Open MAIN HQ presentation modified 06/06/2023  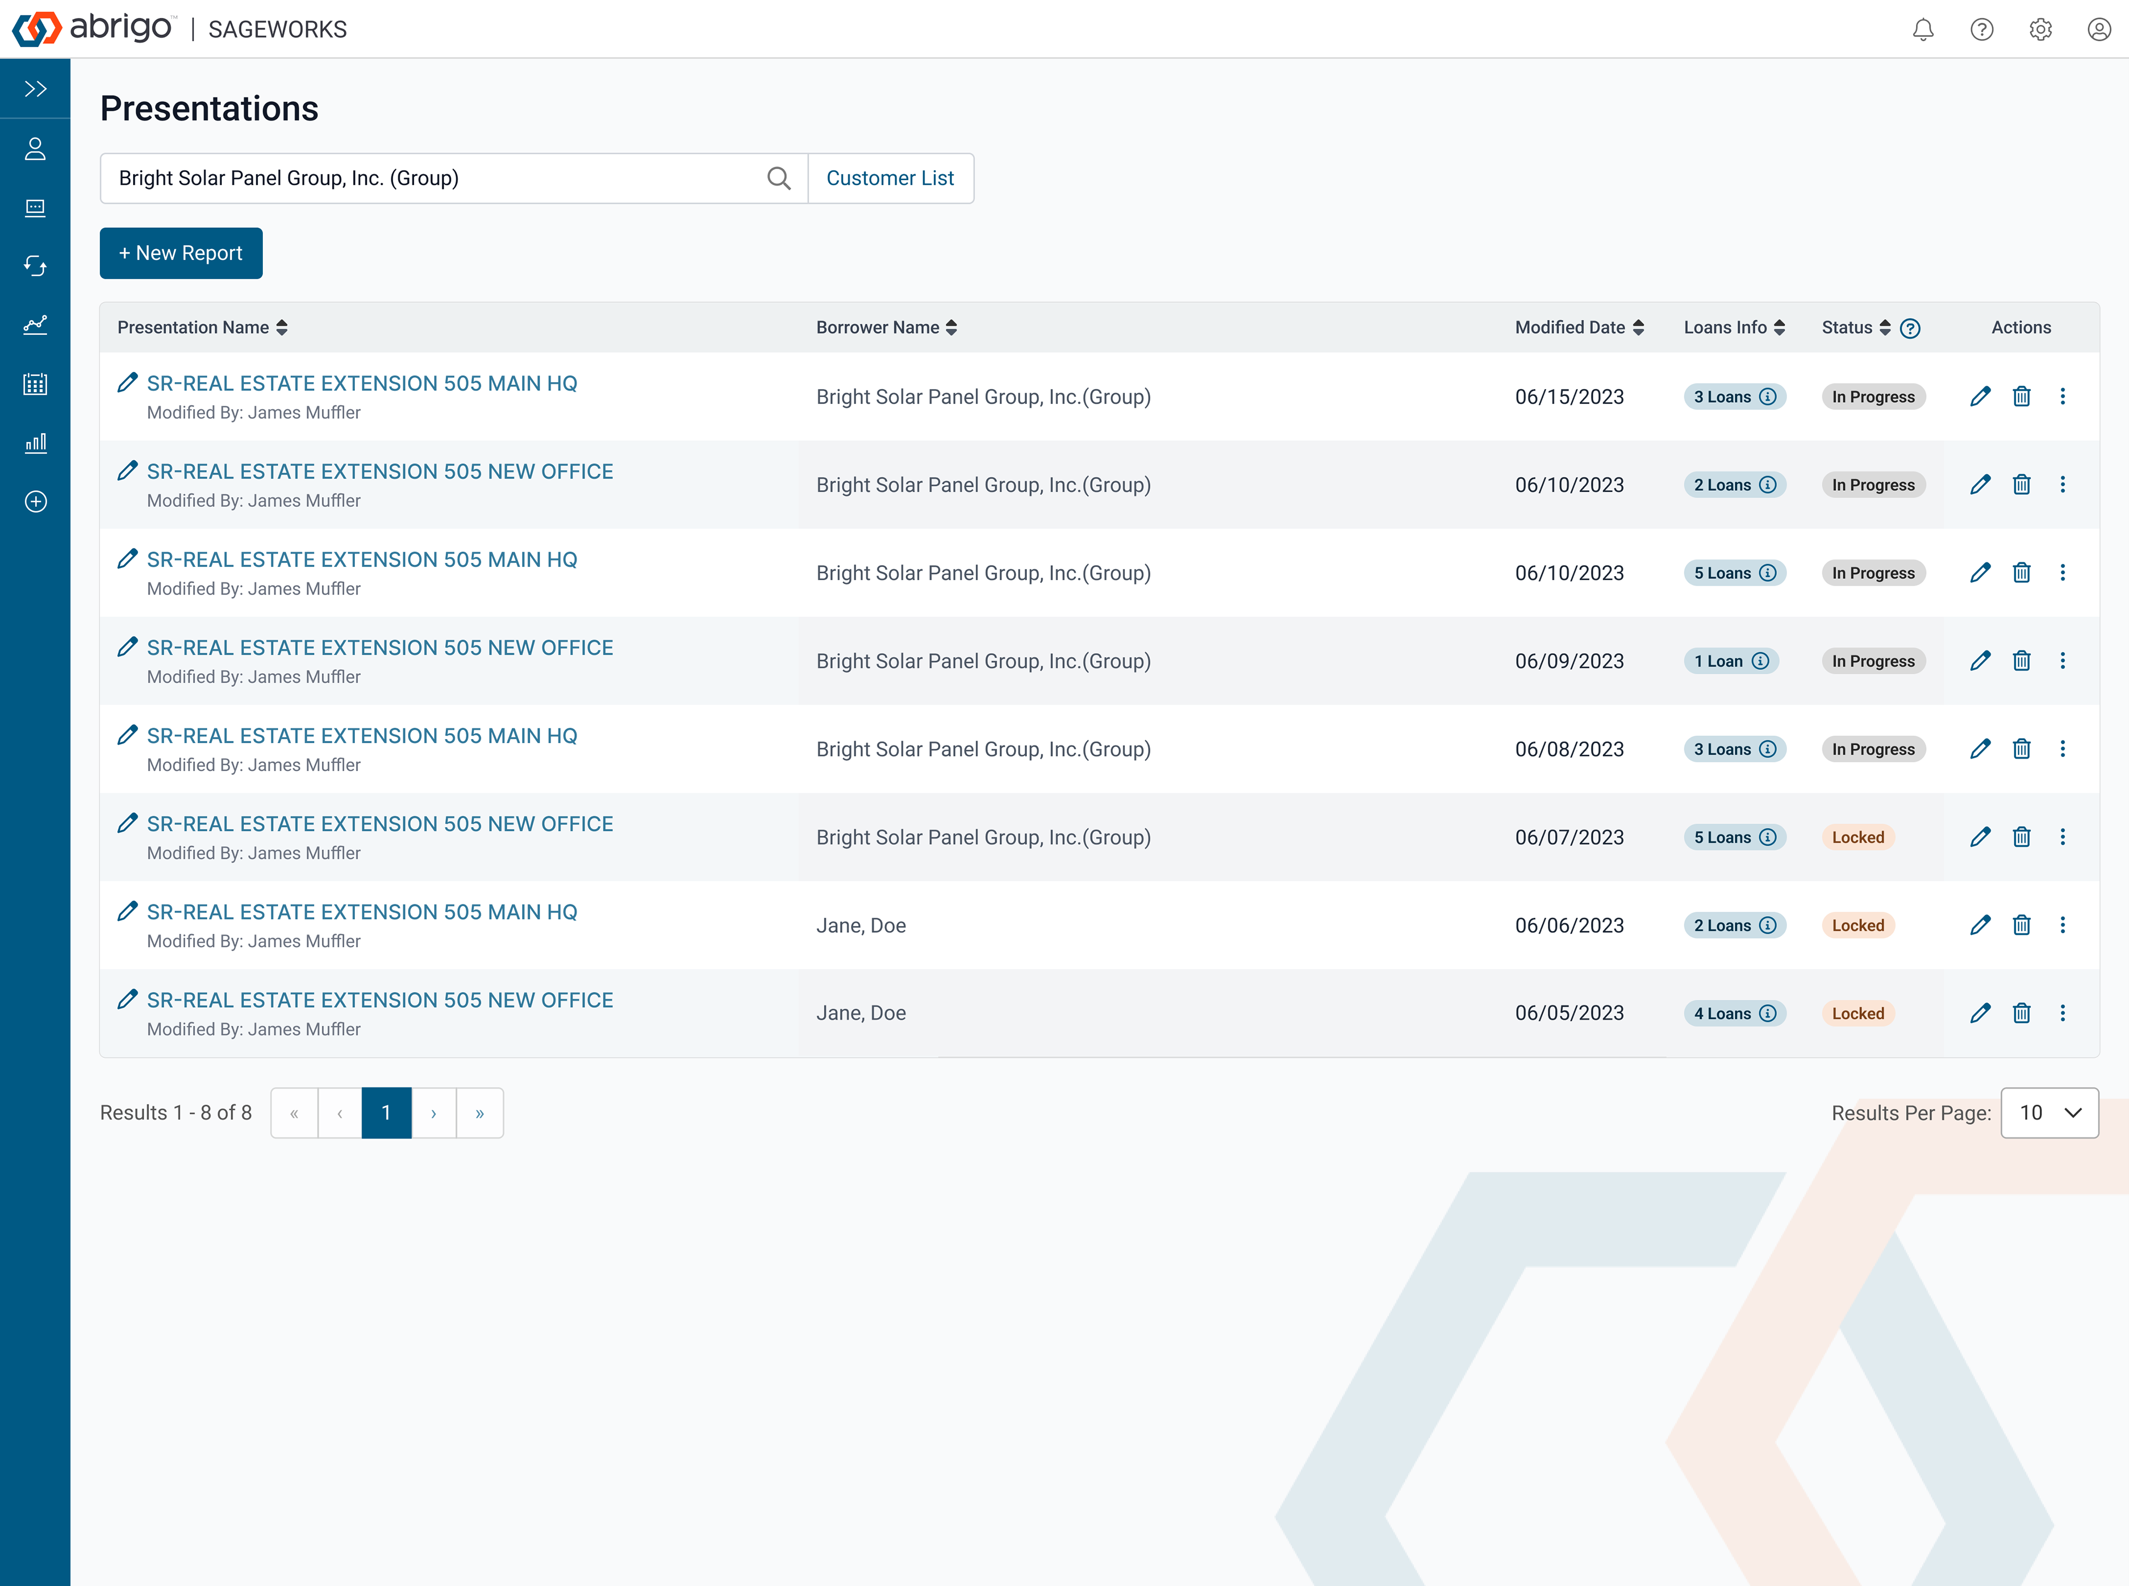point(362,912)
